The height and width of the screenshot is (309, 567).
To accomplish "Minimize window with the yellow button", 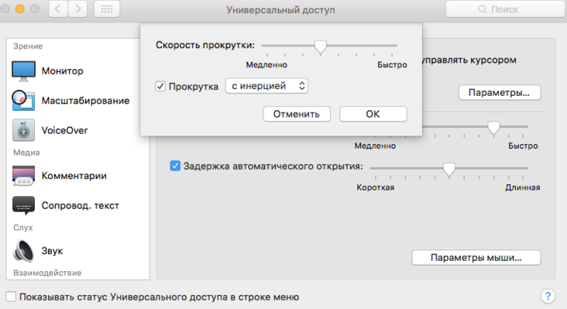I will (x=20, y=9).
